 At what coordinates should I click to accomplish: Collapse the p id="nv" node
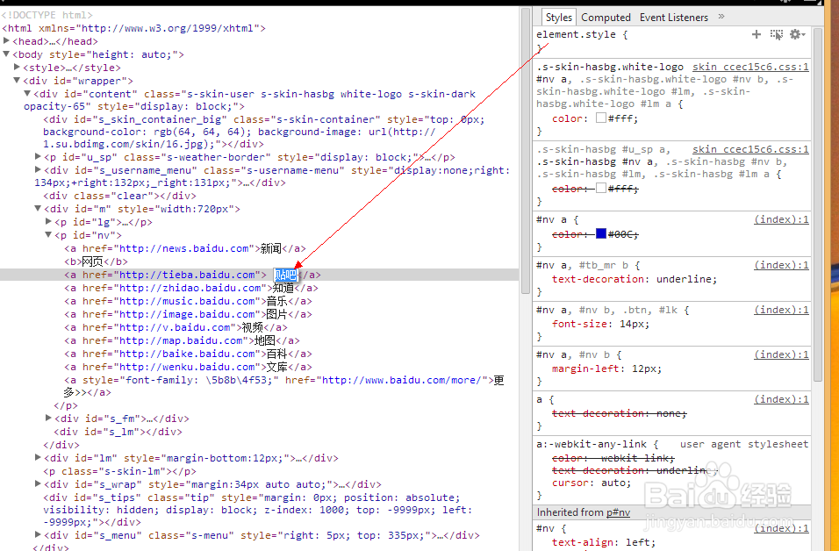click(x=48, y=234)
